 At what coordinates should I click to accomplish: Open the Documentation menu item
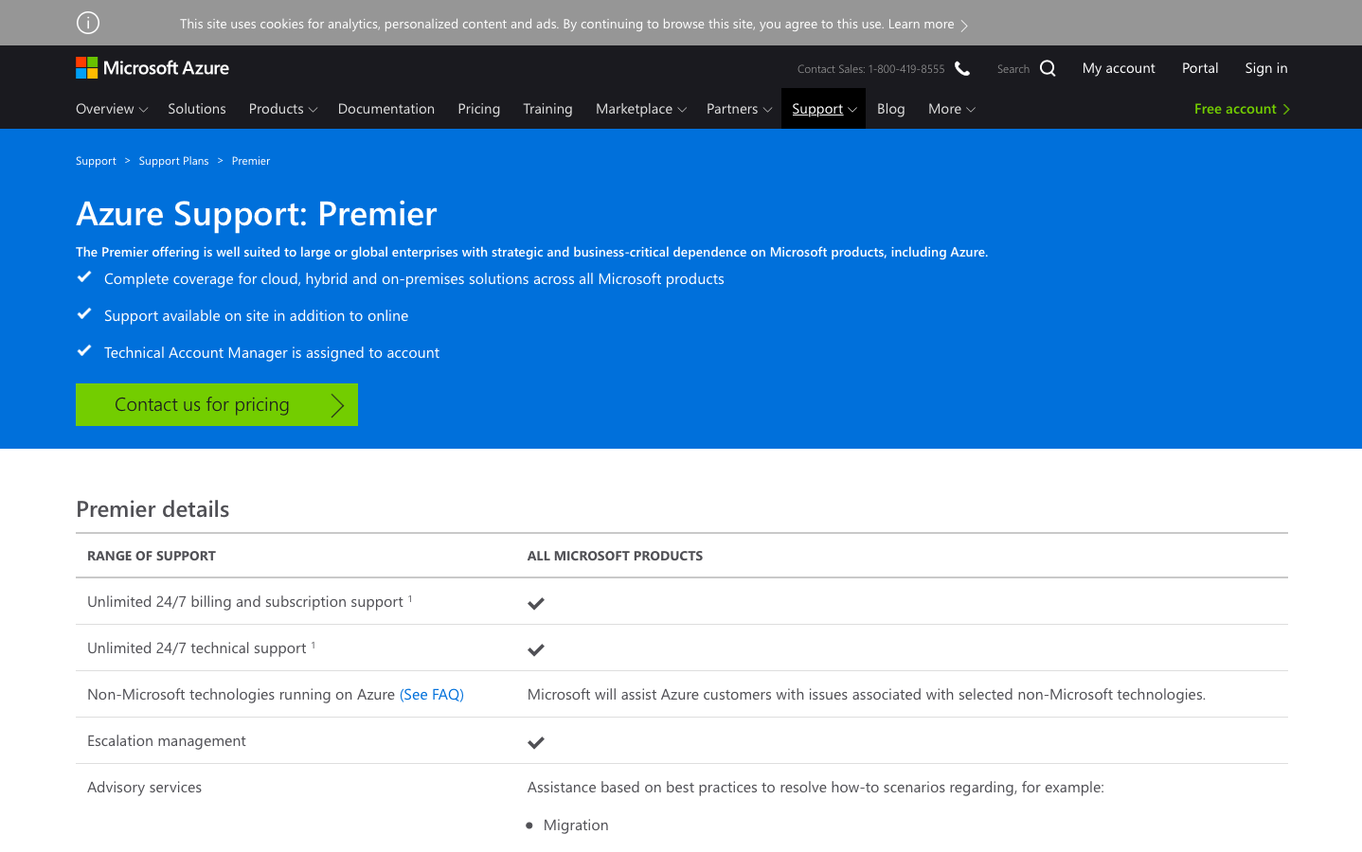[385, 109]
